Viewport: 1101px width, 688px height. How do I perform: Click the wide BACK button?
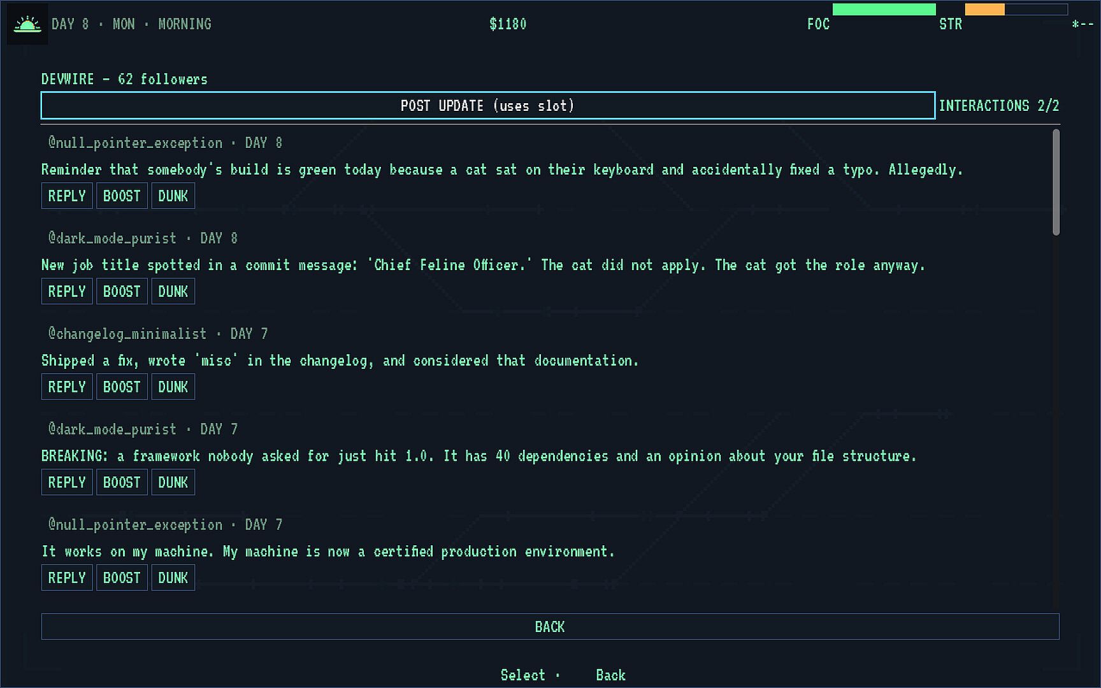point(550,627)
